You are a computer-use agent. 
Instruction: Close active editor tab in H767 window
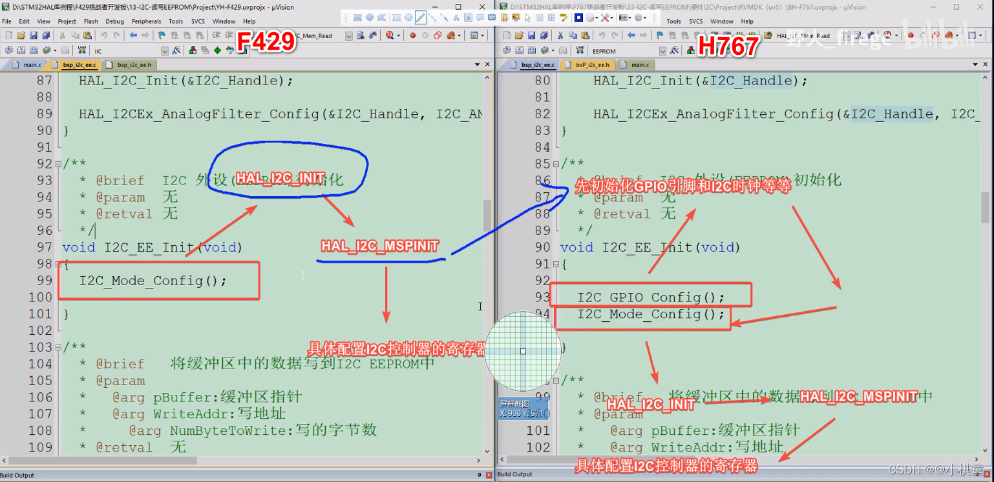click(985, 65)
